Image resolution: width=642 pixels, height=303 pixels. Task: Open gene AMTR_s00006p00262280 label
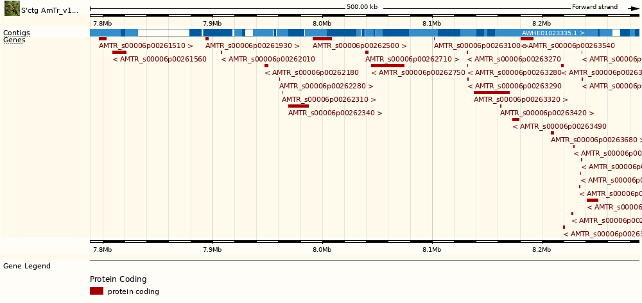click(326, 86)
